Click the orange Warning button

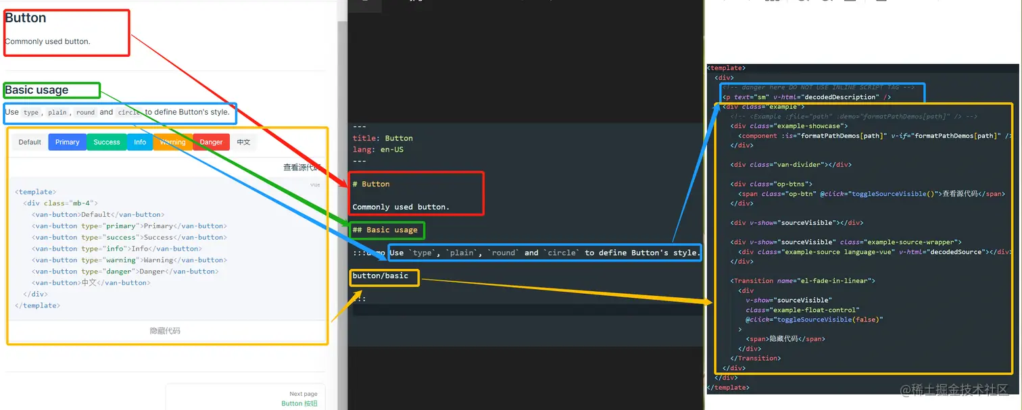pos(172,143)
